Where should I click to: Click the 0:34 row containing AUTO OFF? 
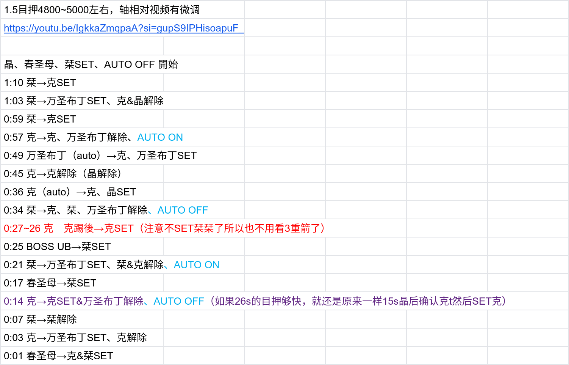[x=106, y=210]
